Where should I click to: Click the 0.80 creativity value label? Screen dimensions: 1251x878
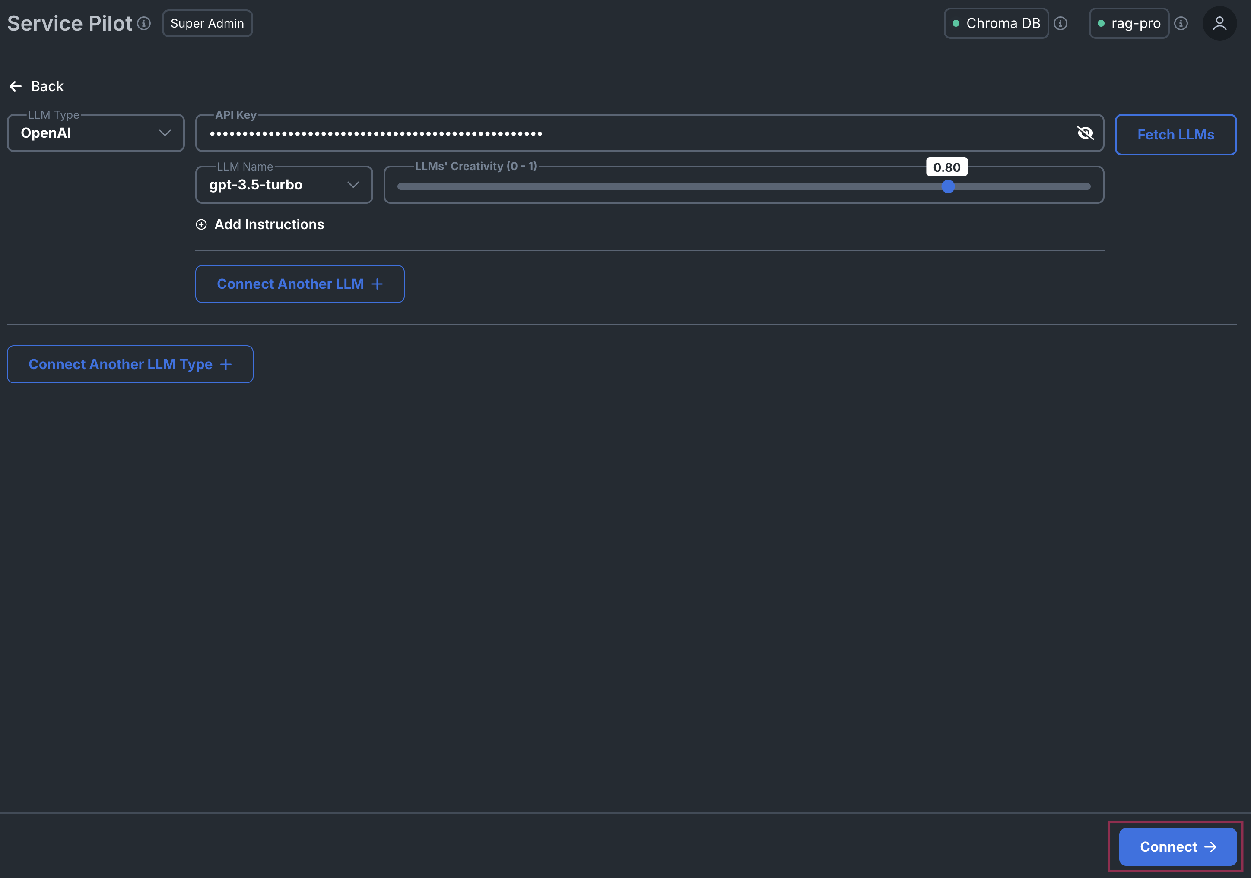click(947, 167)
